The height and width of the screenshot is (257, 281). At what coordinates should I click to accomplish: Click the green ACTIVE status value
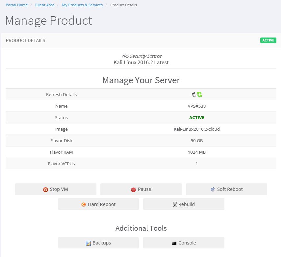click(x=196, y=117)
